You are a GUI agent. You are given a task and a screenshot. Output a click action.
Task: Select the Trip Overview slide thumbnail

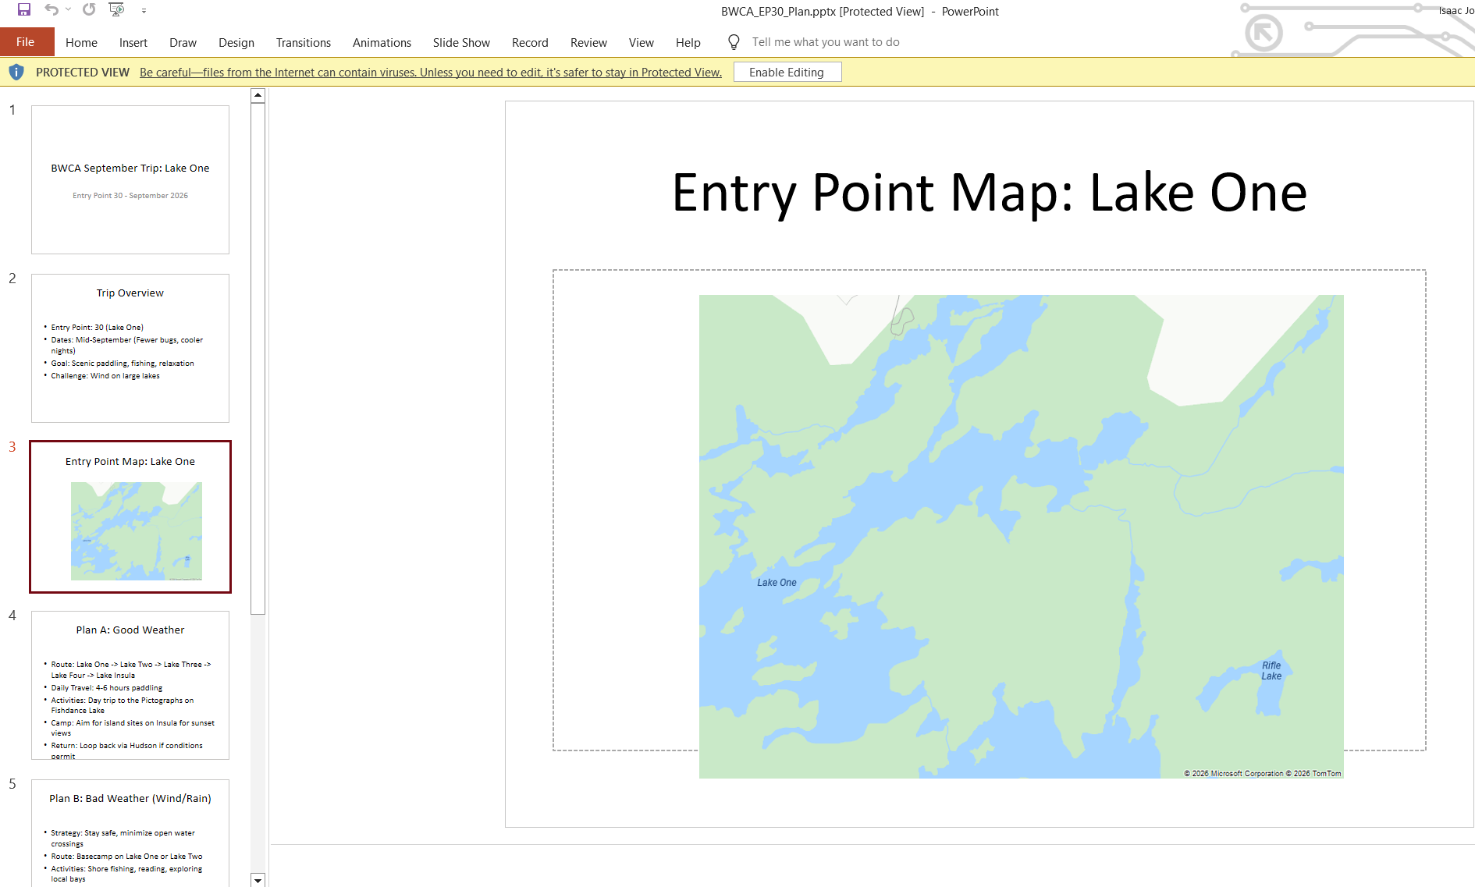130,348
